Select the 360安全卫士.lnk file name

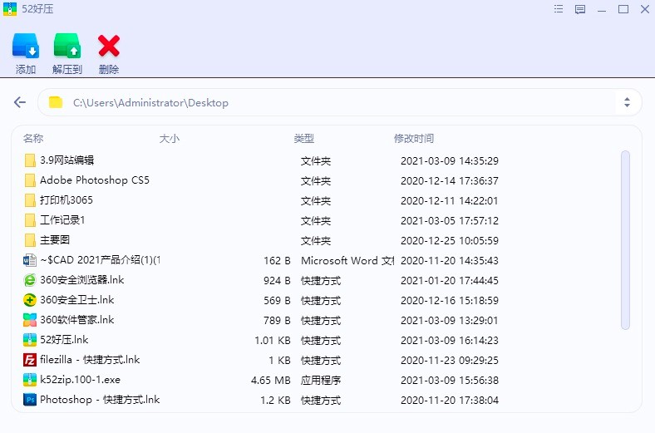point(76,300)
